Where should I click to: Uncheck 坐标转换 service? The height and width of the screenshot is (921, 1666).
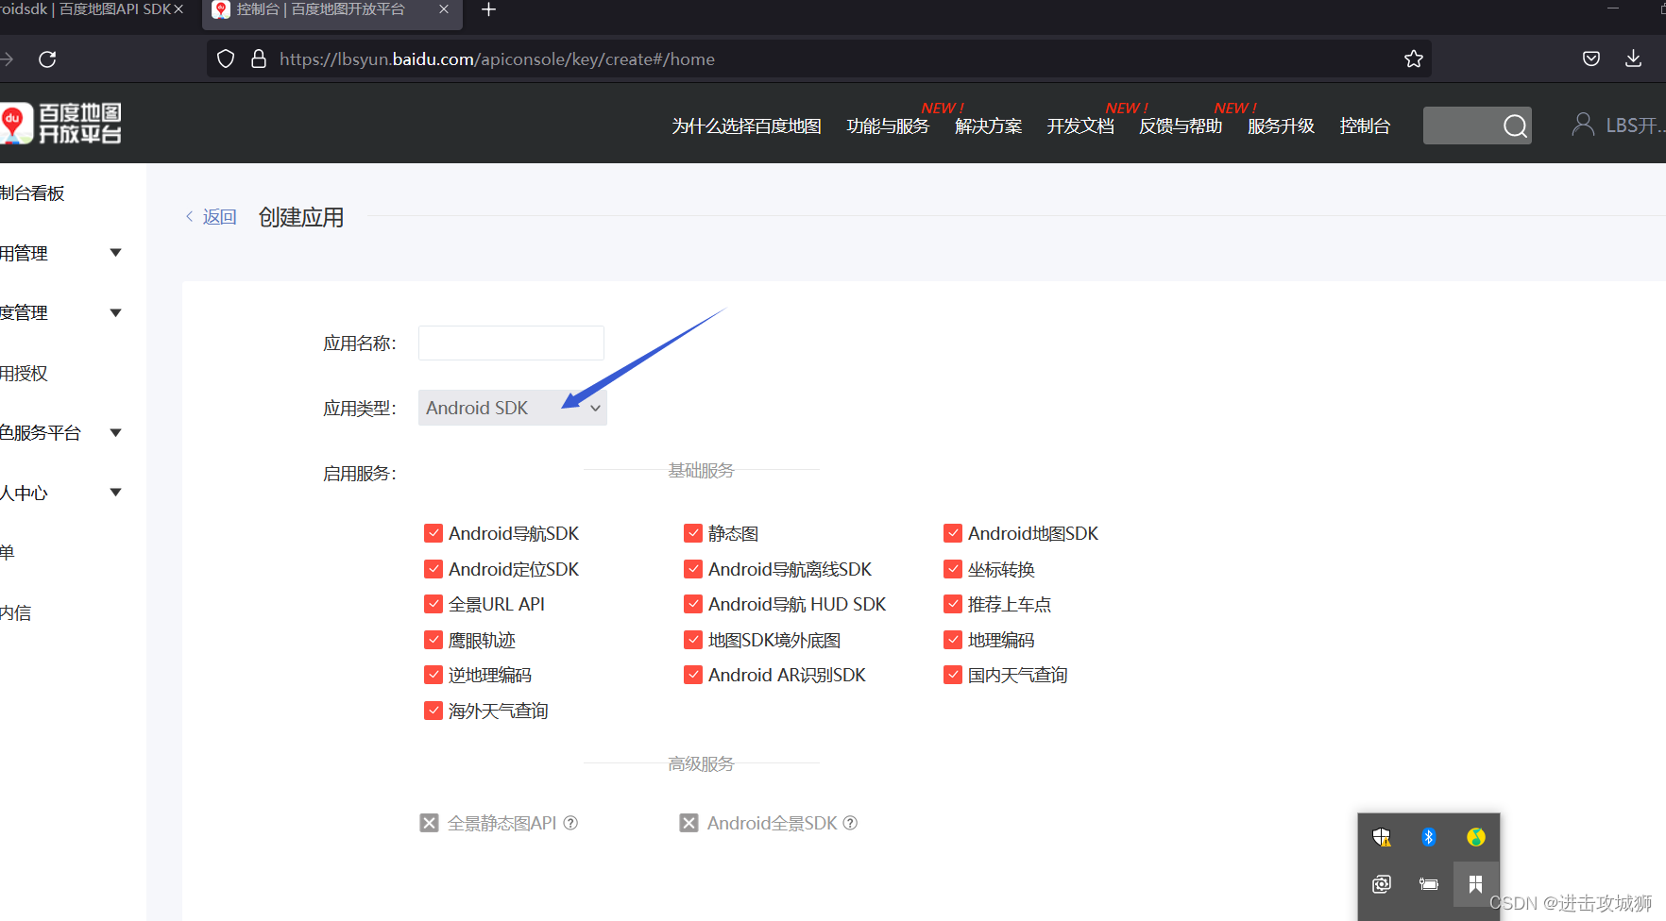[953, 569]
